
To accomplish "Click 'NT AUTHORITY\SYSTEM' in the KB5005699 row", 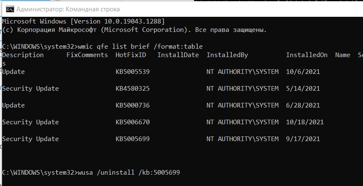I will (242, 139).
